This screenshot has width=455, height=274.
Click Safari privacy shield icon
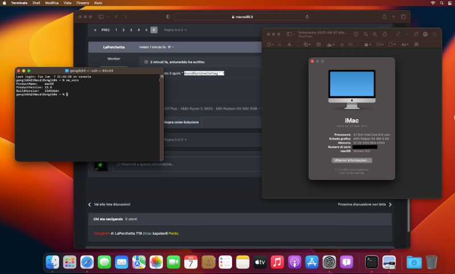pyautogui.click(x=168, y=17)
